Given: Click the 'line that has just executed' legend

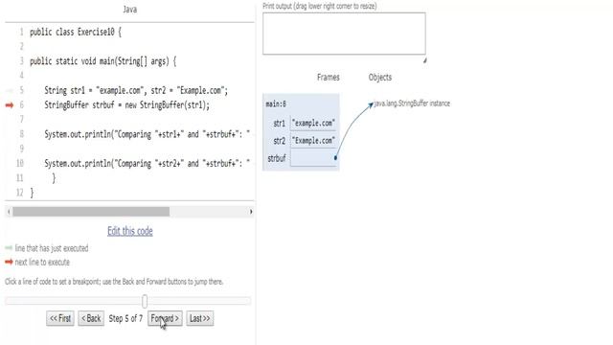Looking at the screenshot, I should pyautogui.click(x=52, y=248).
